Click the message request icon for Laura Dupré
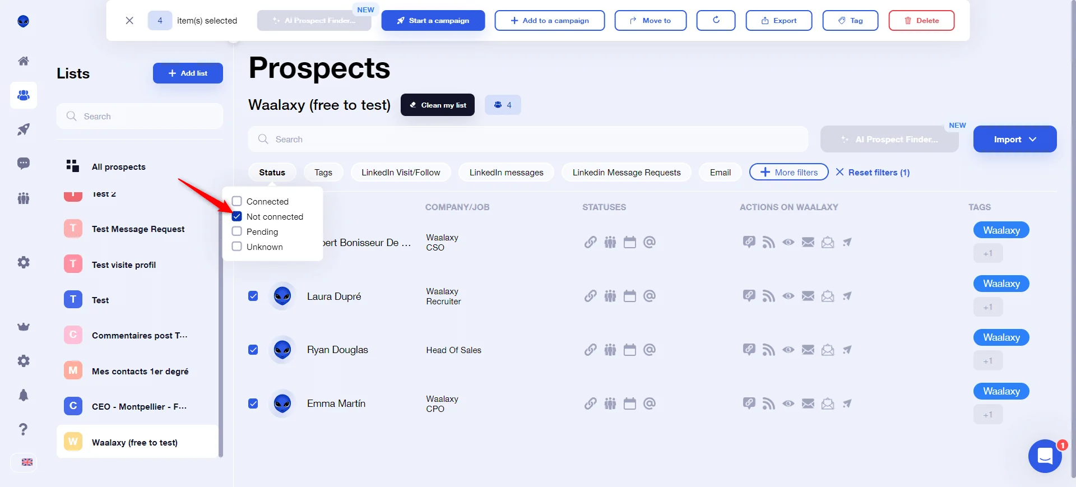 point(749,296)
